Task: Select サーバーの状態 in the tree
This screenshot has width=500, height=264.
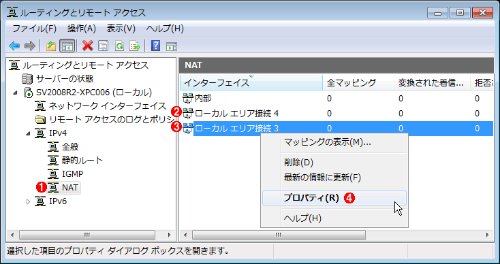Action: click(65, 79)
